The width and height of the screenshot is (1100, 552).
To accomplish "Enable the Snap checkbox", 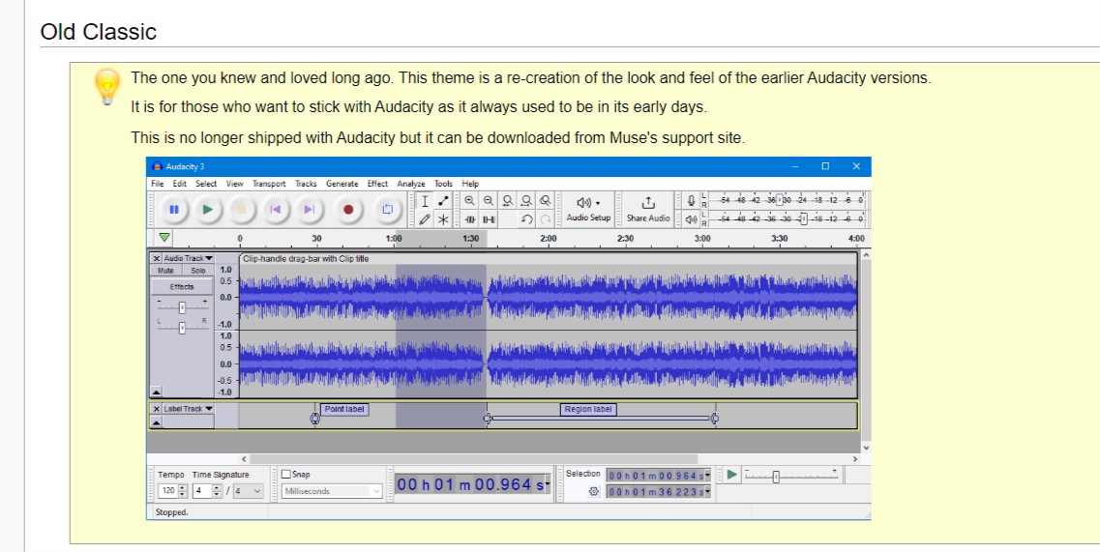I will tap(286, 474).
